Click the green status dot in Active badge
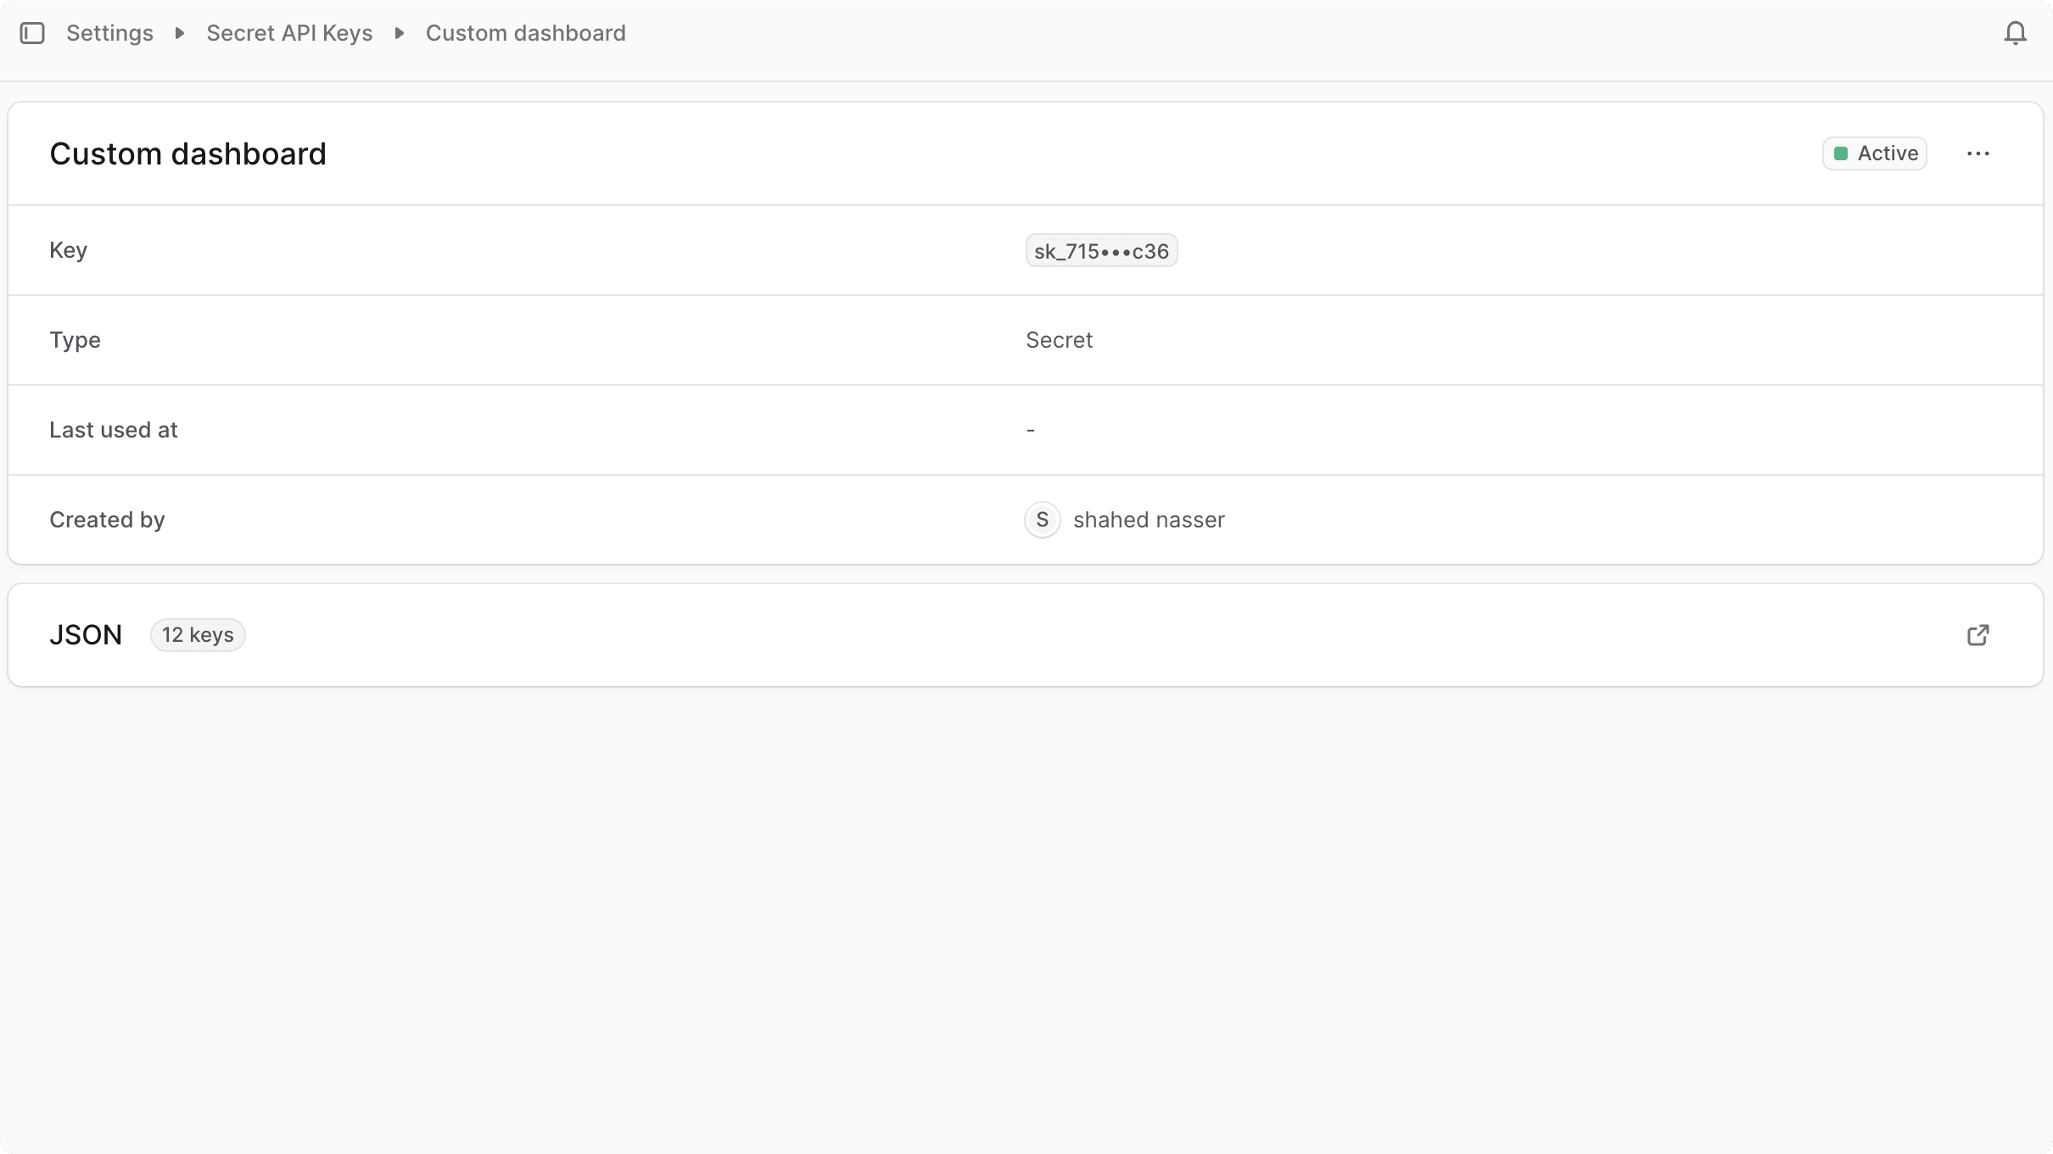The height and width of the screenshot is (1154, 2053). tap(1841, 153)
